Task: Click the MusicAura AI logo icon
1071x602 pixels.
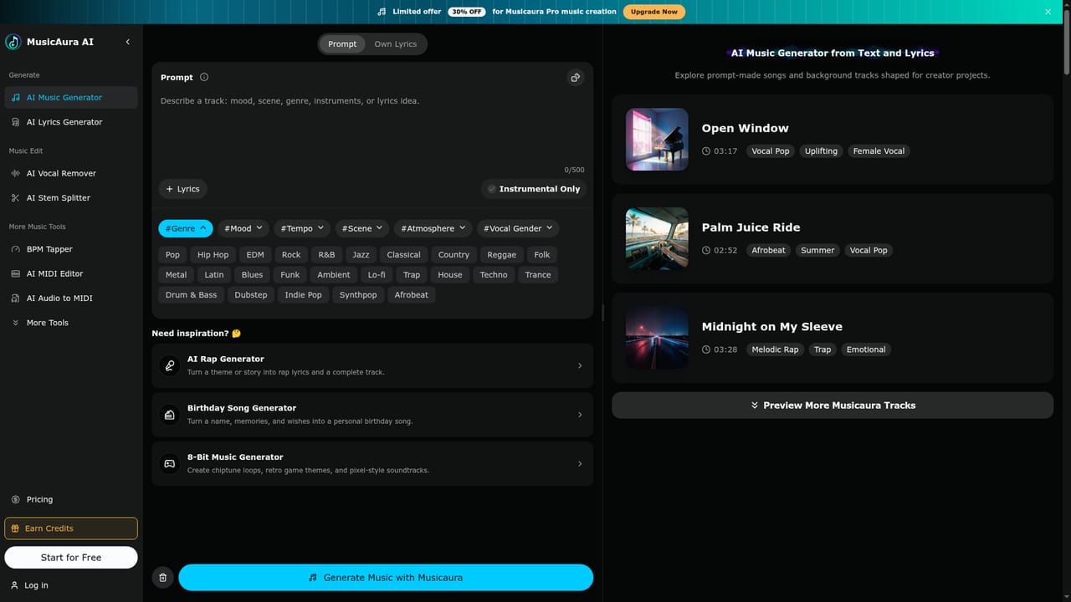Action: pyautogui.click(x=13, y=42)
